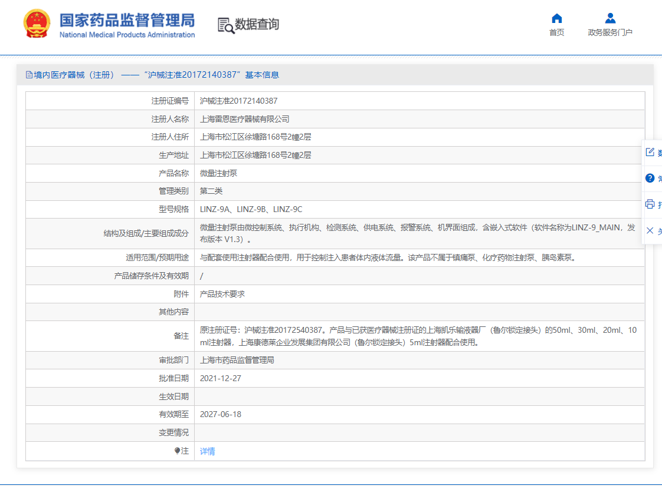Click expiry date 2027-06-18

click(221, 414)
